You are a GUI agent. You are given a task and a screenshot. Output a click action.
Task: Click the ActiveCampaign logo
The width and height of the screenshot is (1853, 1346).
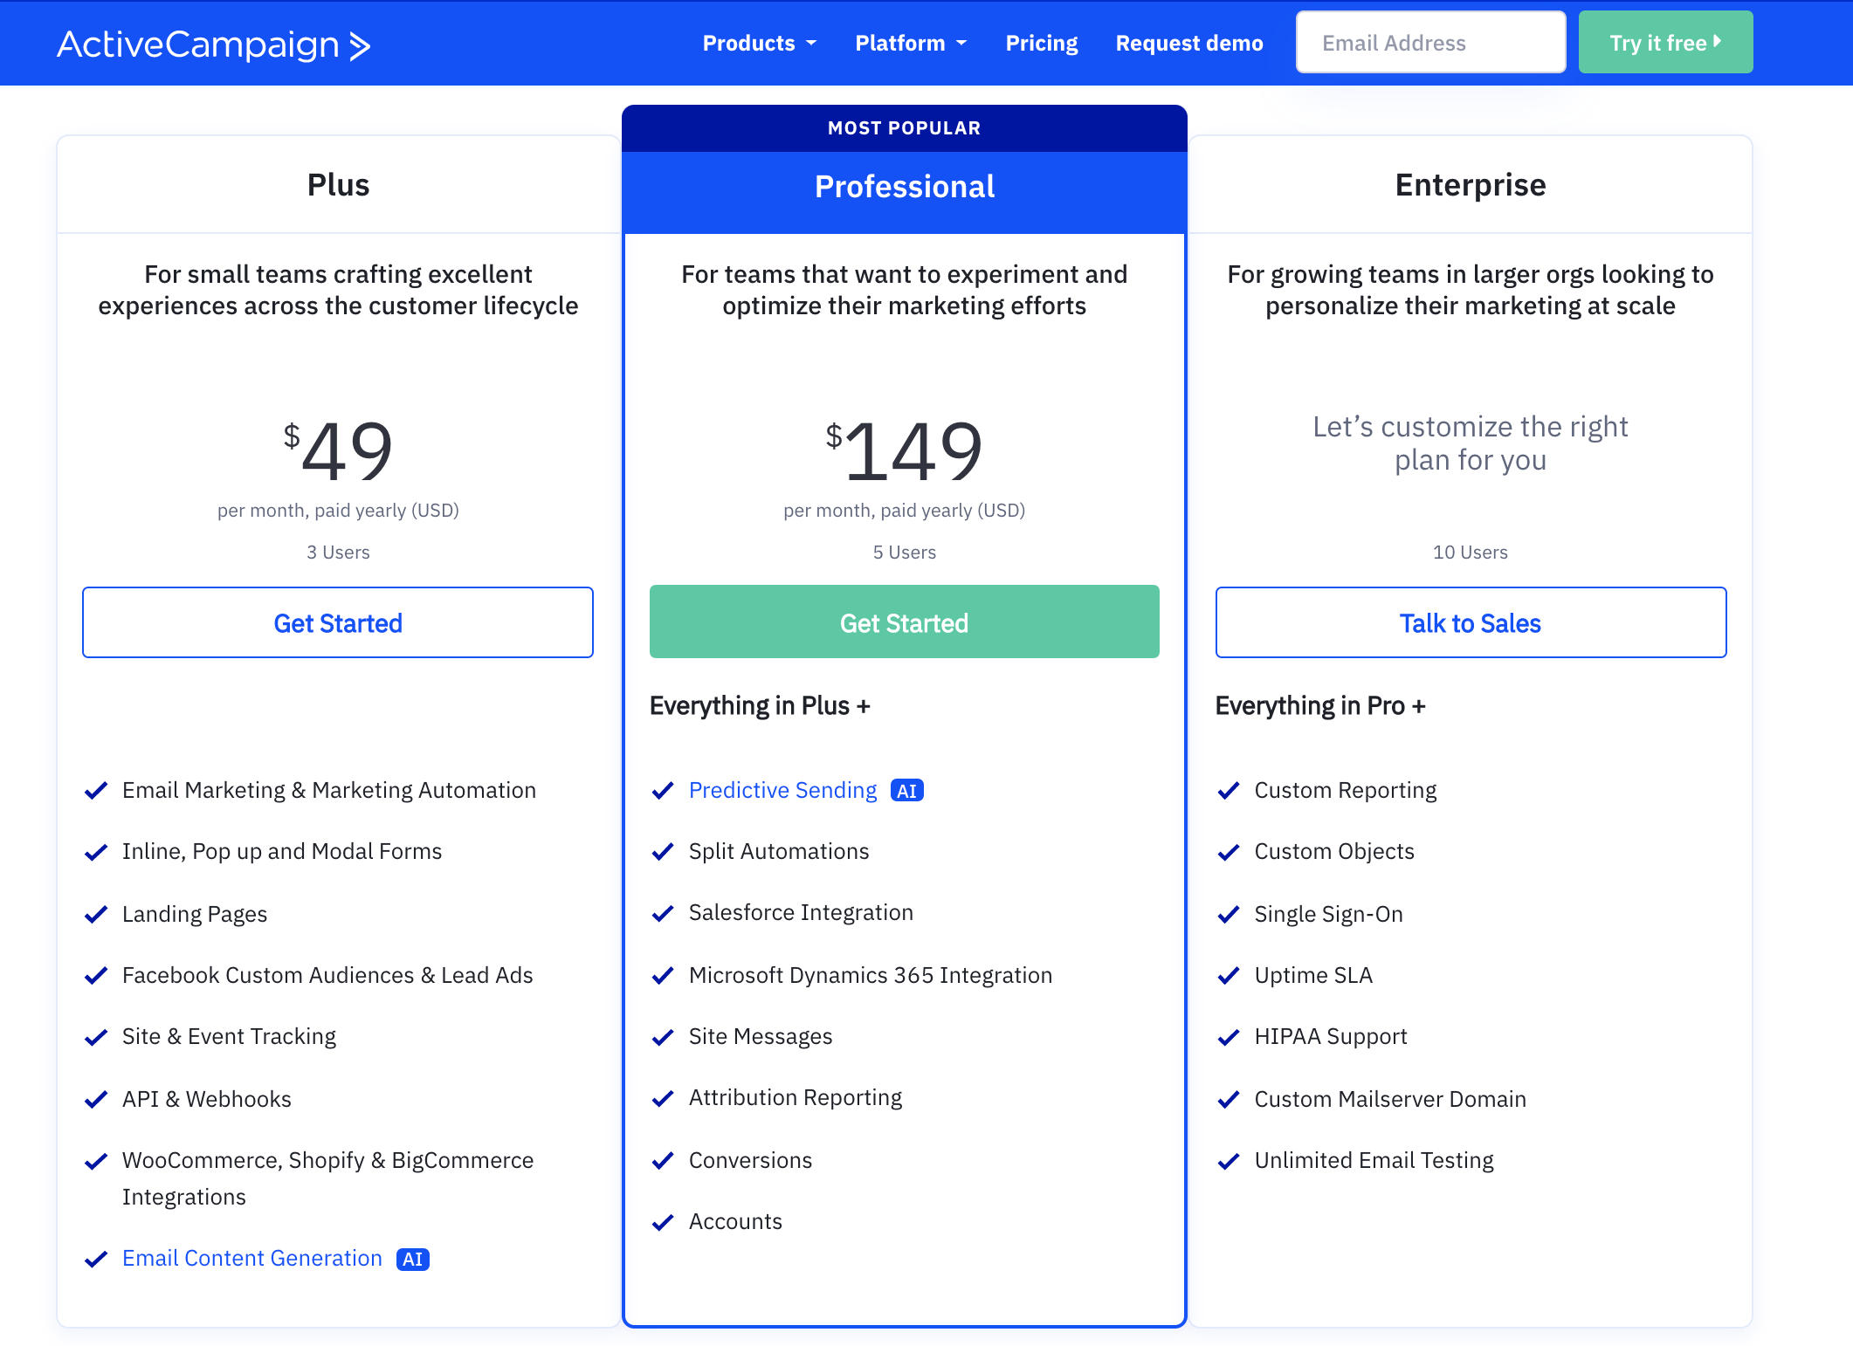(212, 45)
